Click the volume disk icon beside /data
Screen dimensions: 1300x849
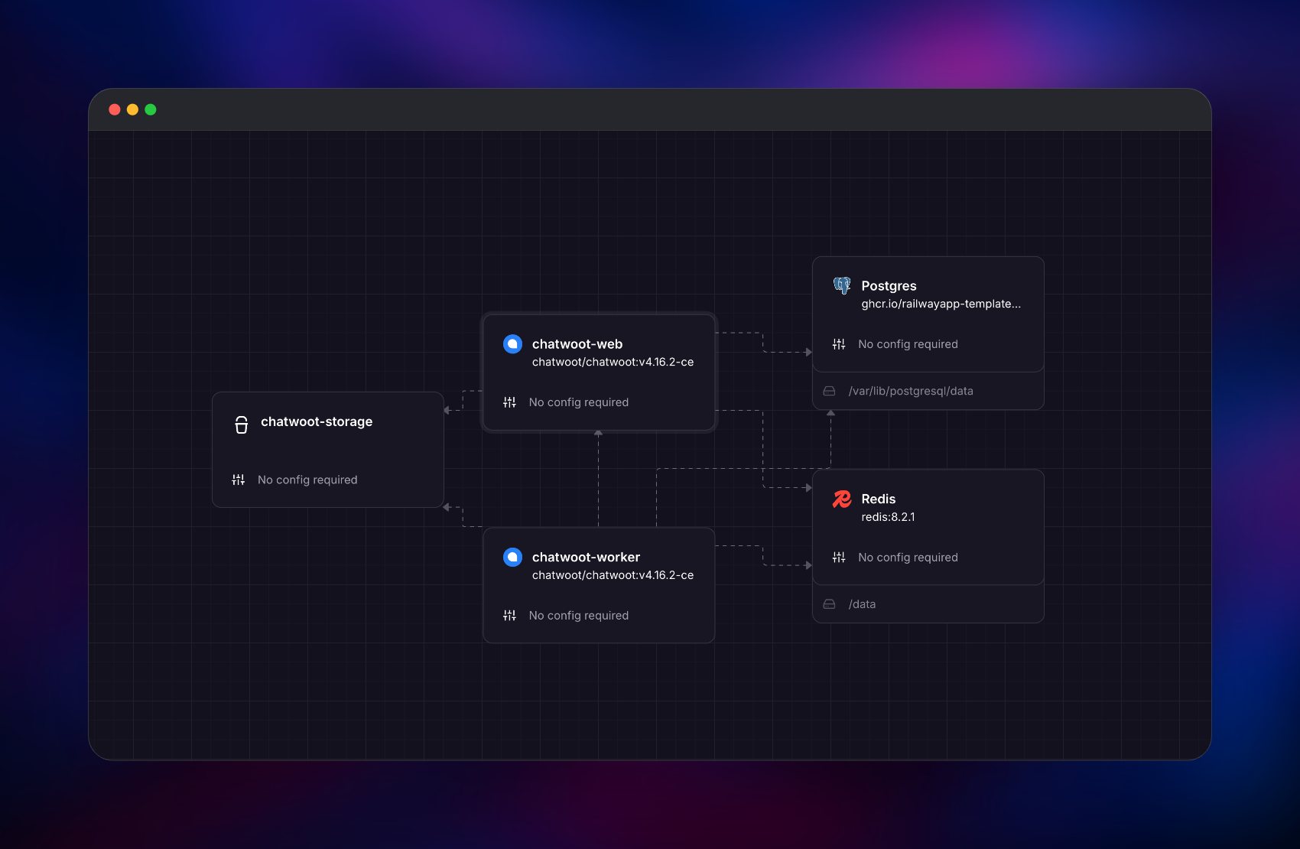pos(829,604)
